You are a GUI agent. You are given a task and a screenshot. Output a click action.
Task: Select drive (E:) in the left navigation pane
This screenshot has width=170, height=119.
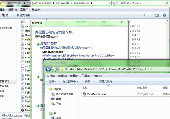[x=2, y=91]
